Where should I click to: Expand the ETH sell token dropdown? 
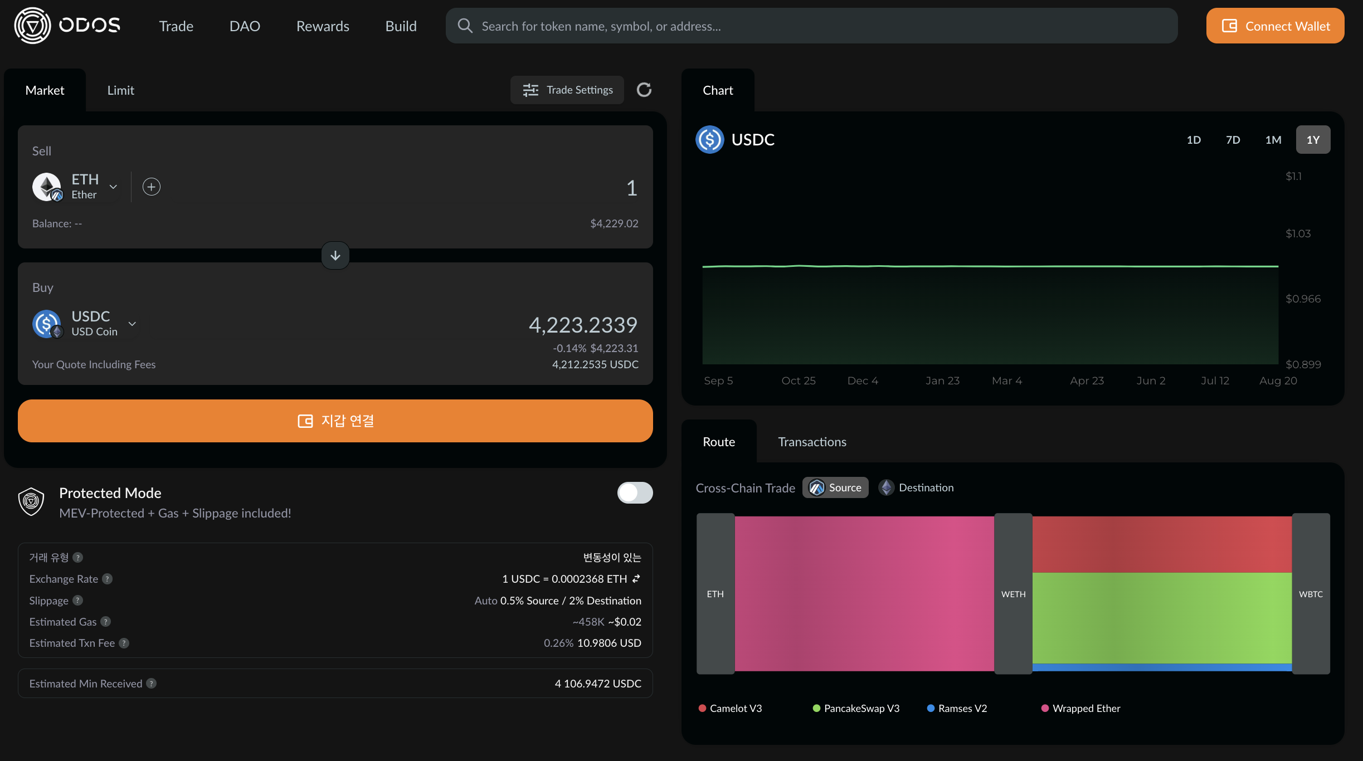click(x=113, y=187)
